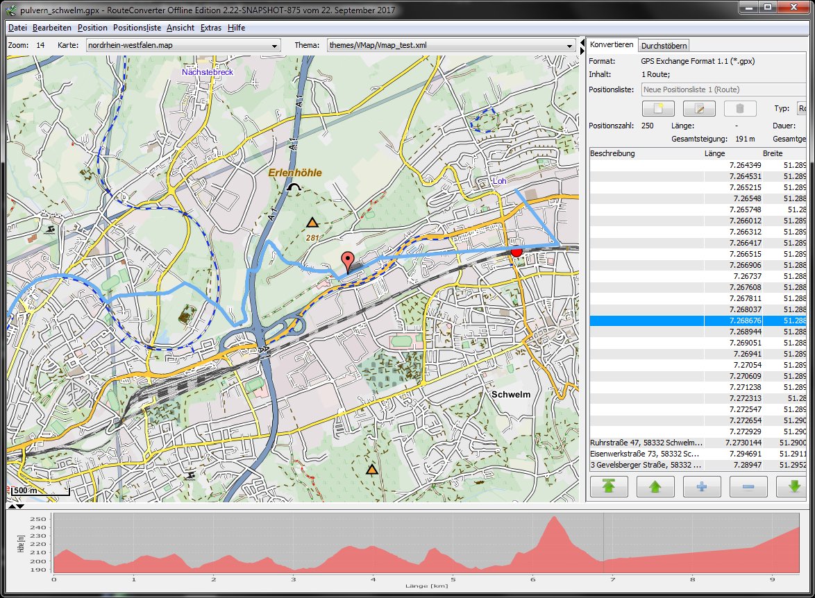Remove selected position with minus button

(x=748, y=486)
